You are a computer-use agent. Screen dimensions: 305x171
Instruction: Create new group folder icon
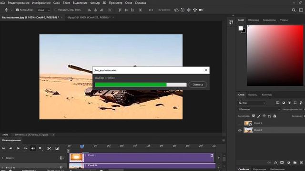[295, 162]
